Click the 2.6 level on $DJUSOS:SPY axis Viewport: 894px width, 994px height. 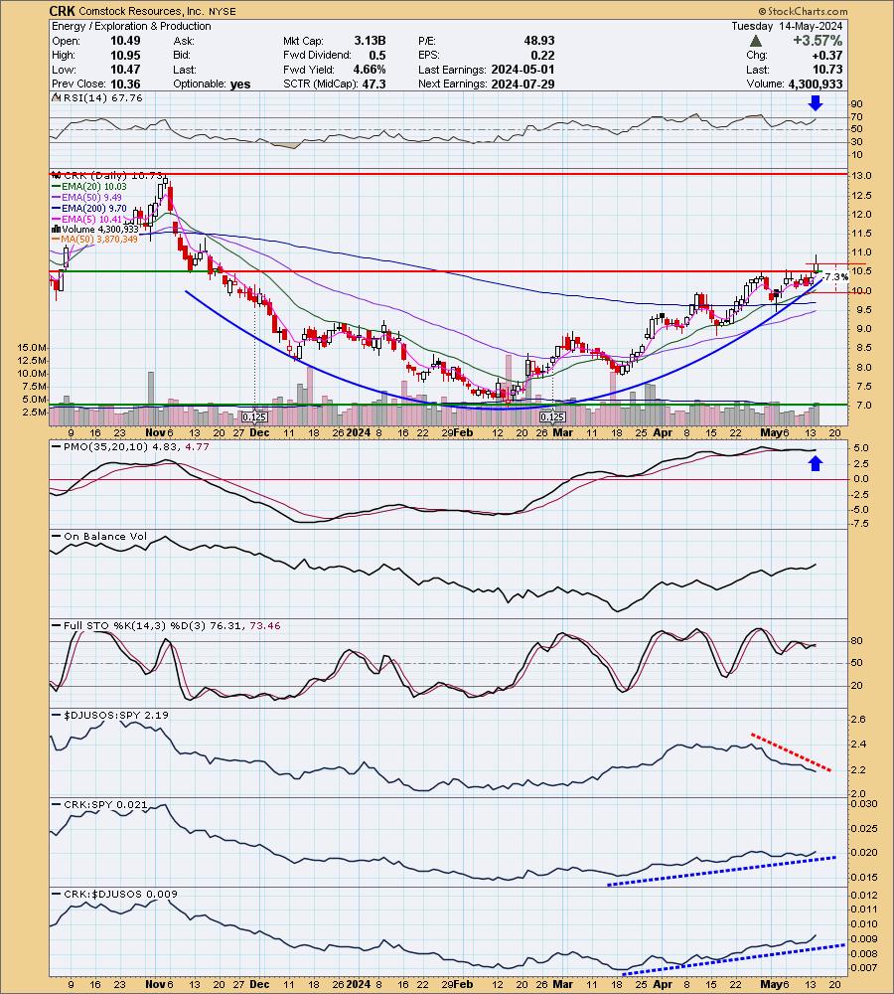coord(858,719)
